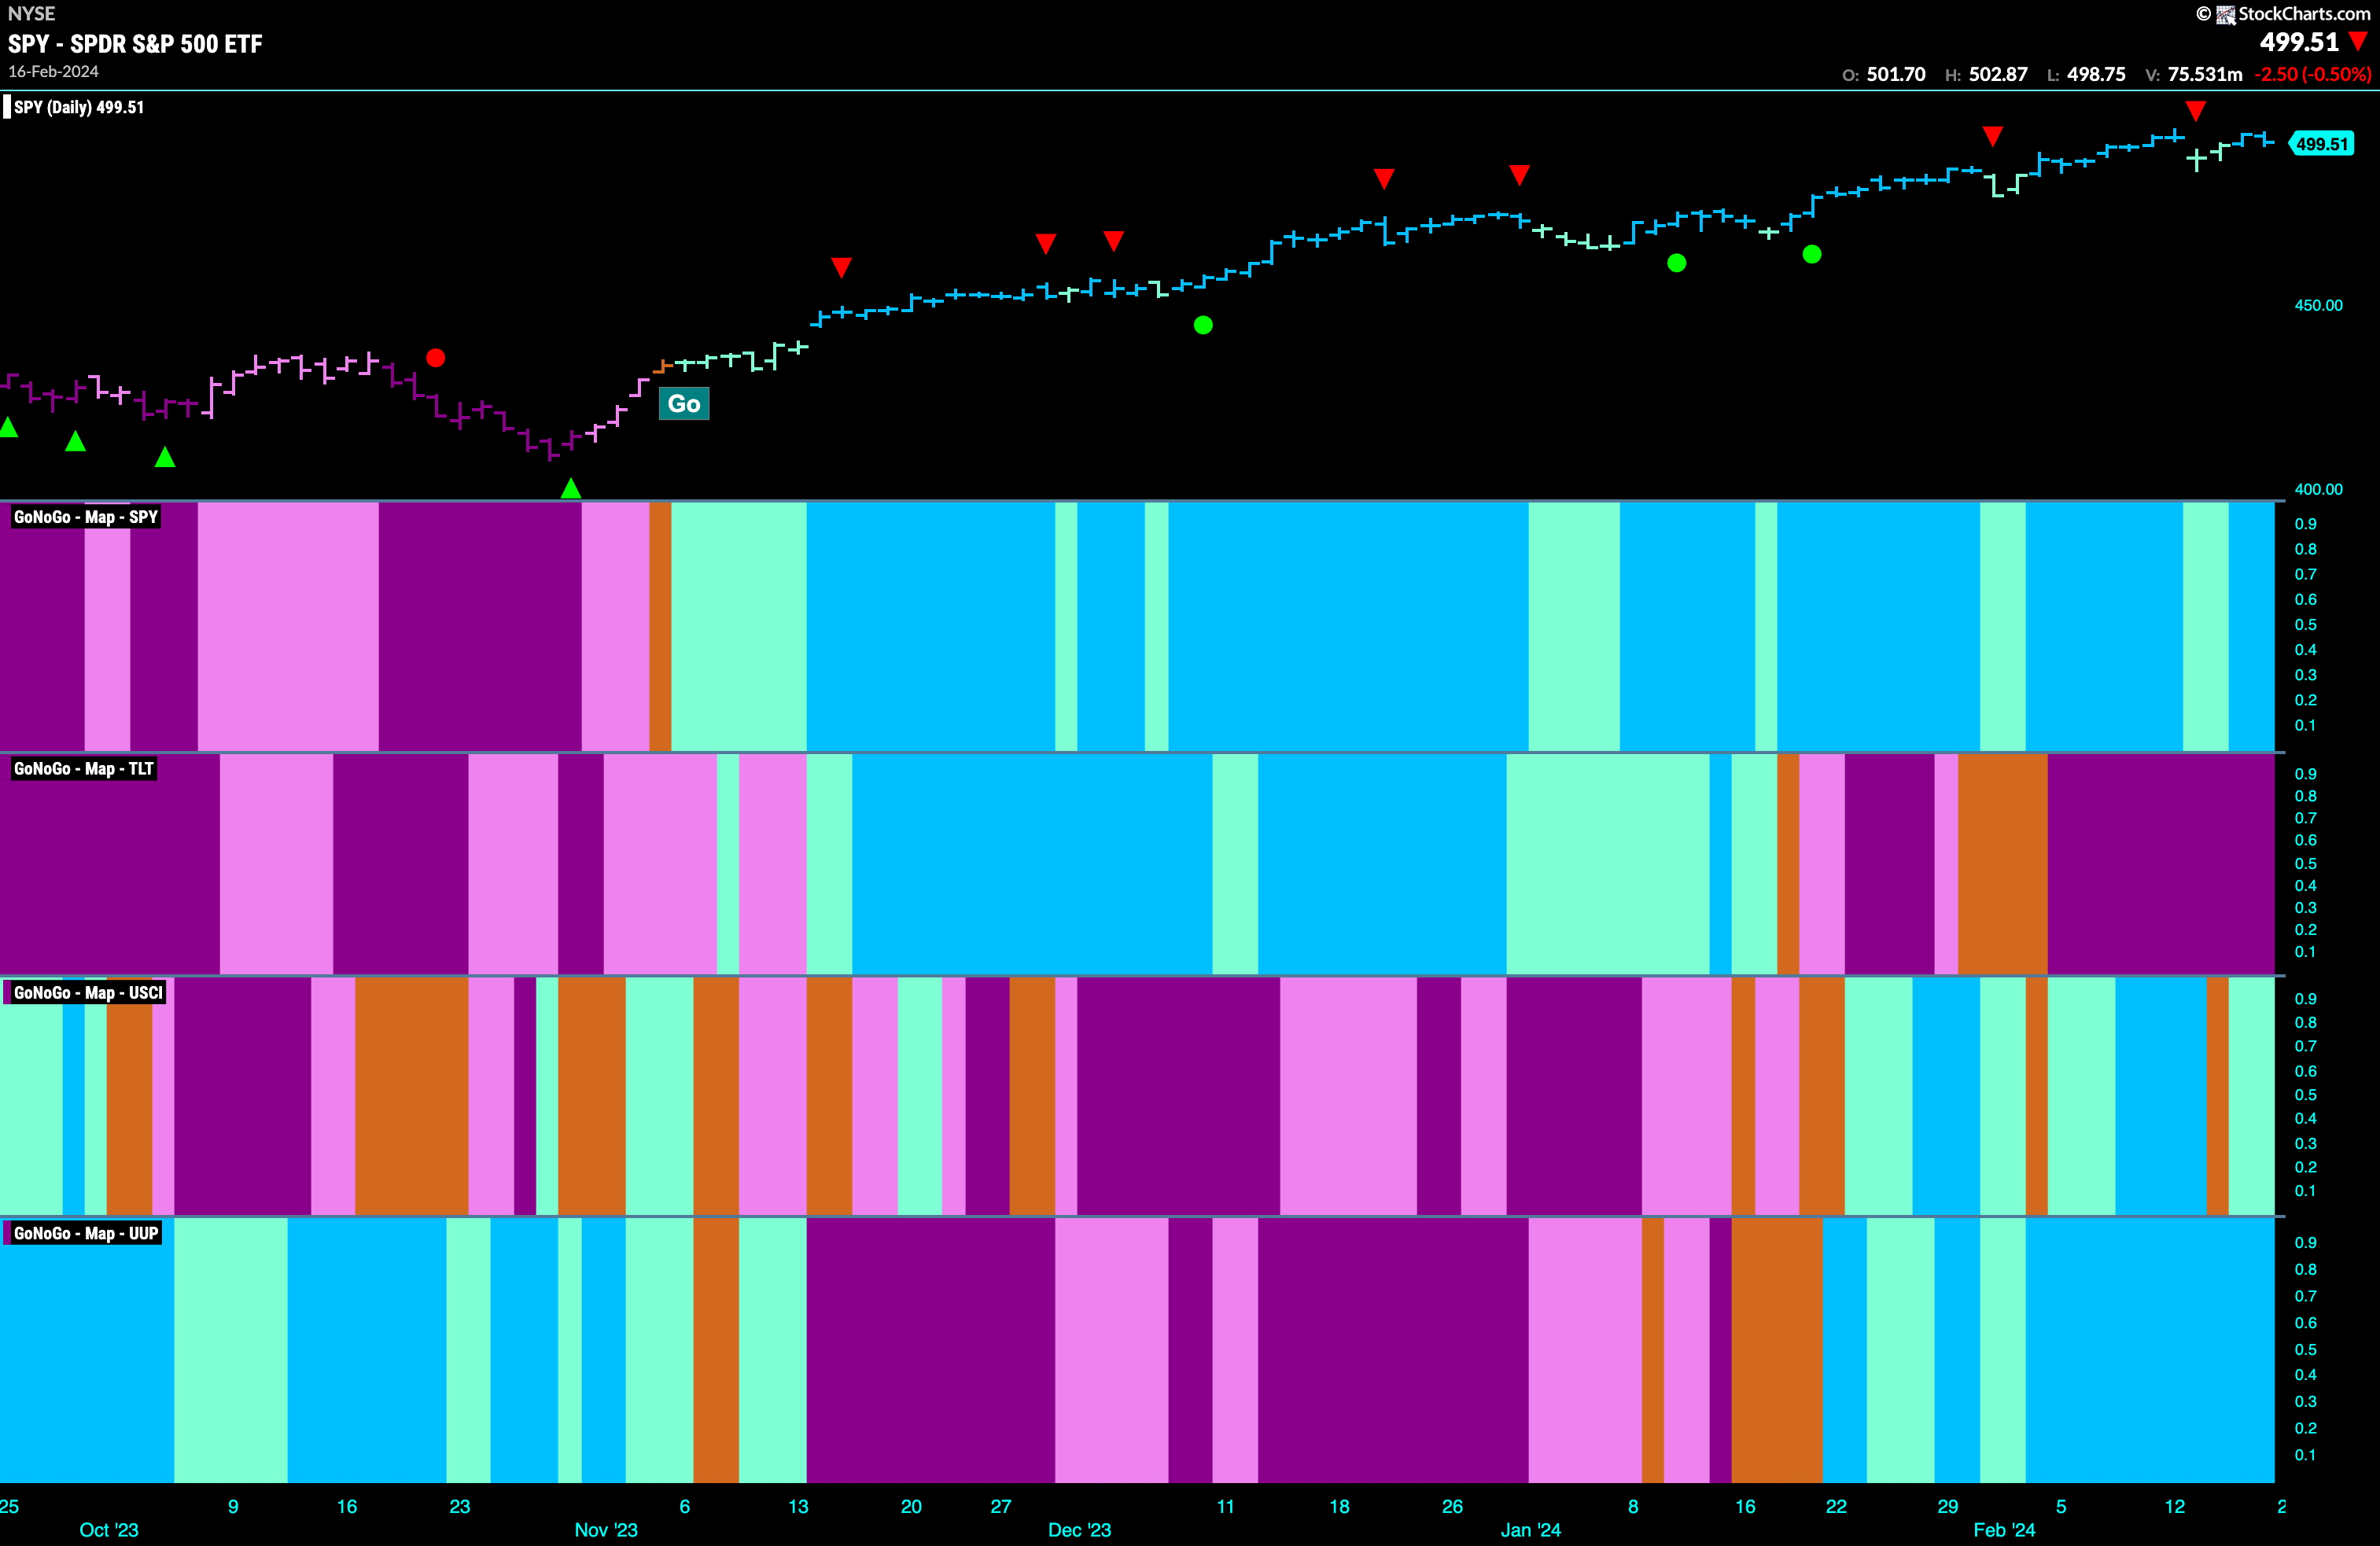Click the 'GoNoGo - Map - USCI' panel label
This screenshot has height=1546, width=2380.
pyautogui.click(x=88, y=992)
